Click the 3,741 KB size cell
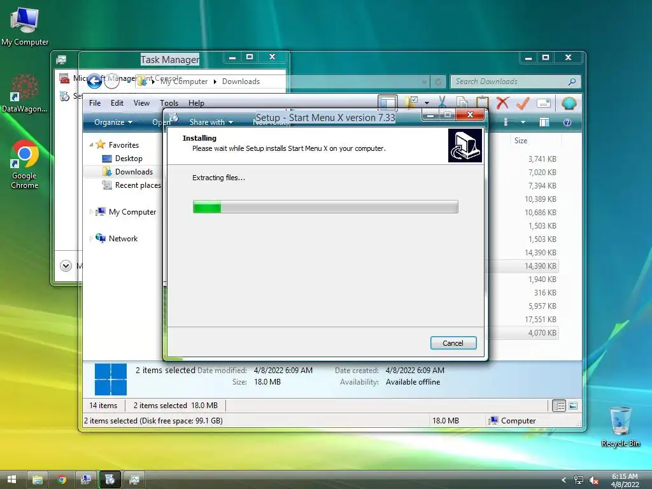Screen dimensions: 652x489 pos(542,159)
